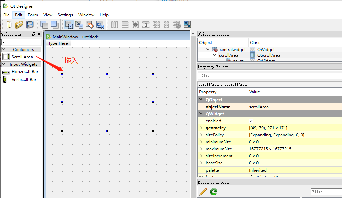The image size is (342, 198).
Task: Expand the geometry property
Action: click(201, 128)
